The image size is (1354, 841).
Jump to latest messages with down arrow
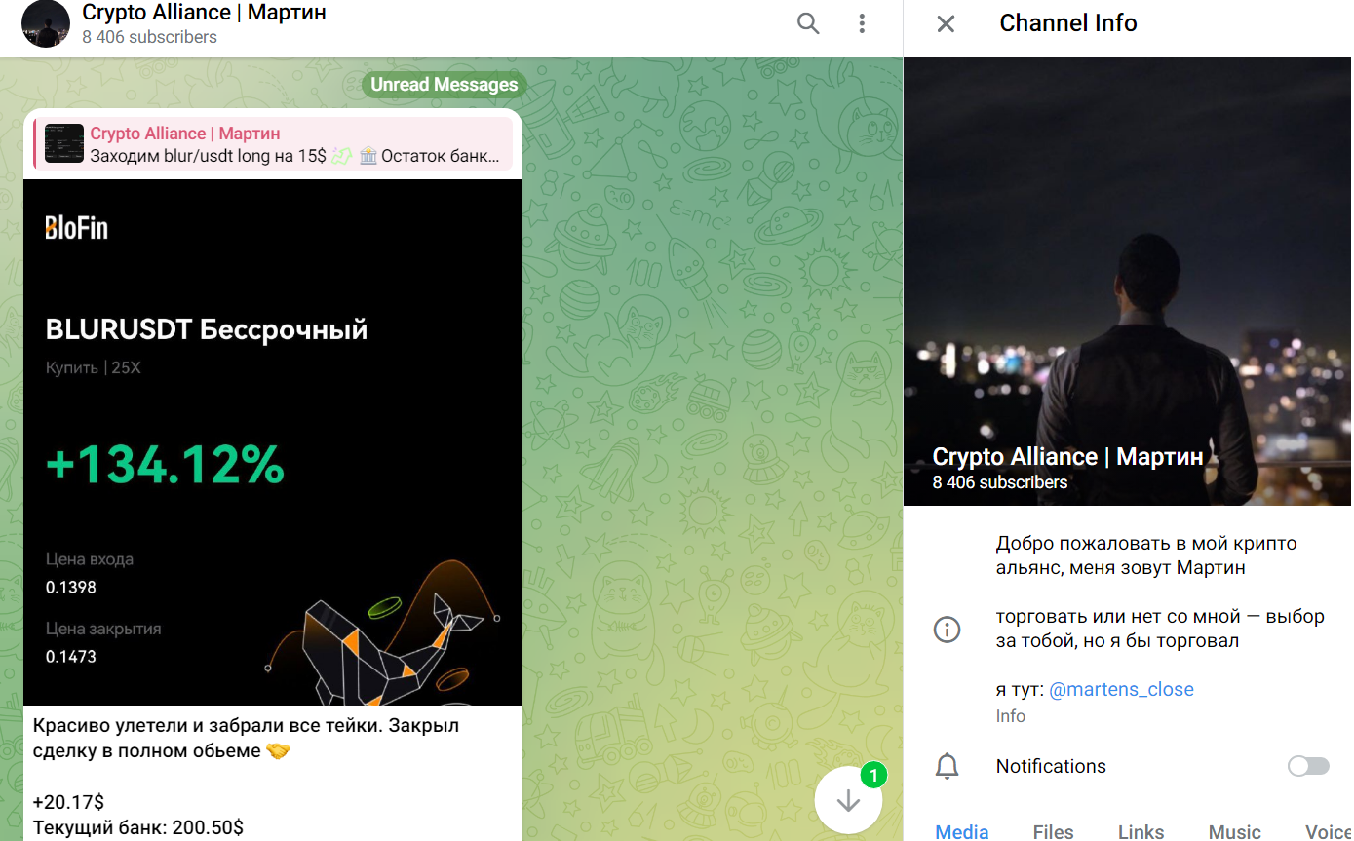coord(848,800)
